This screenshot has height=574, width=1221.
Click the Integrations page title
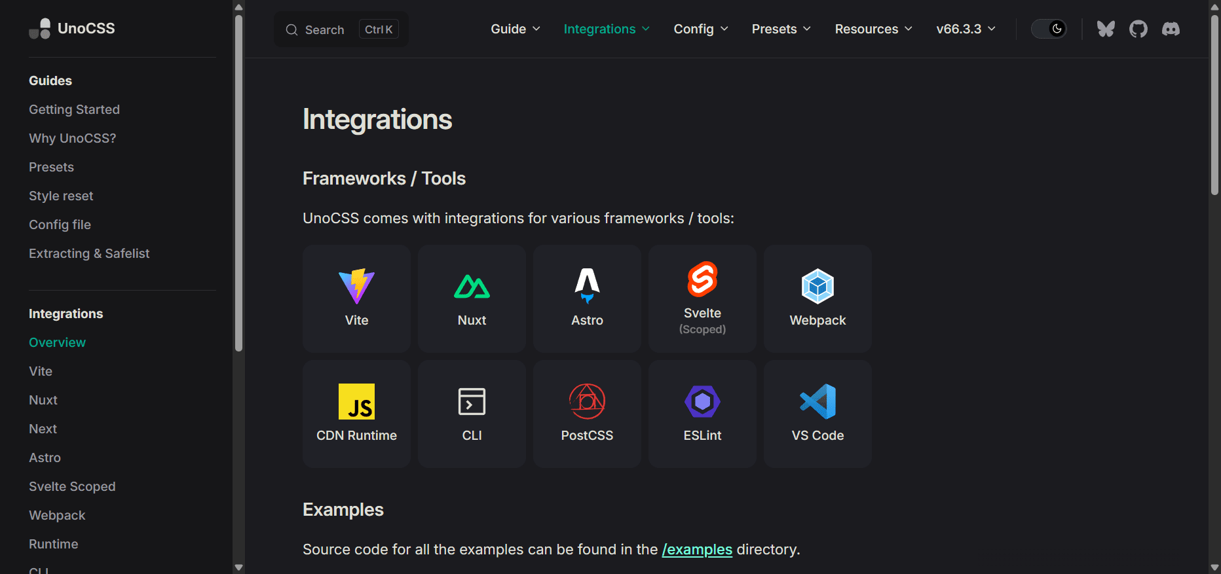377,119
